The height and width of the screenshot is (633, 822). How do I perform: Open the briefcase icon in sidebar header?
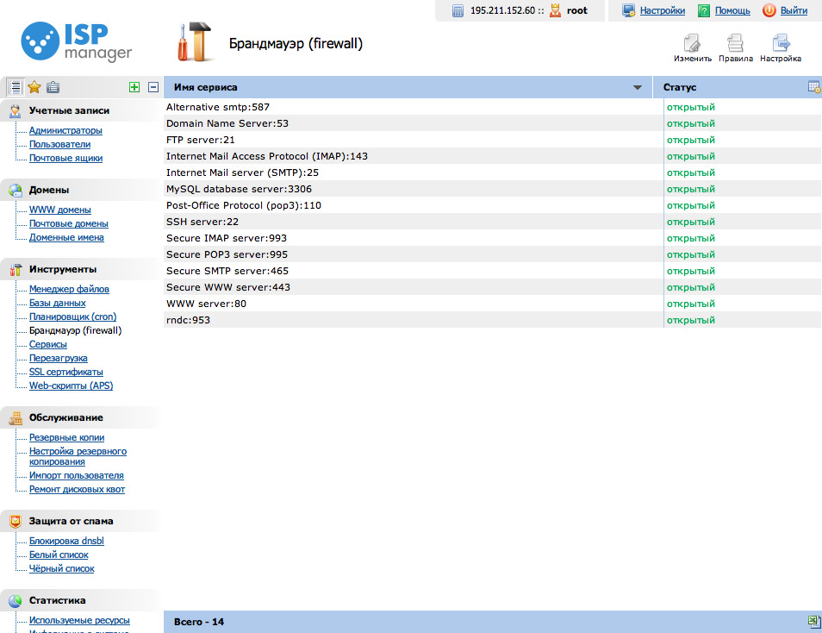(53, 87)
